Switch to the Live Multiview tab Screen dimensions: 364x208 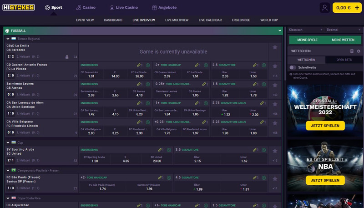pyautogui.click(x=177, y=20)
